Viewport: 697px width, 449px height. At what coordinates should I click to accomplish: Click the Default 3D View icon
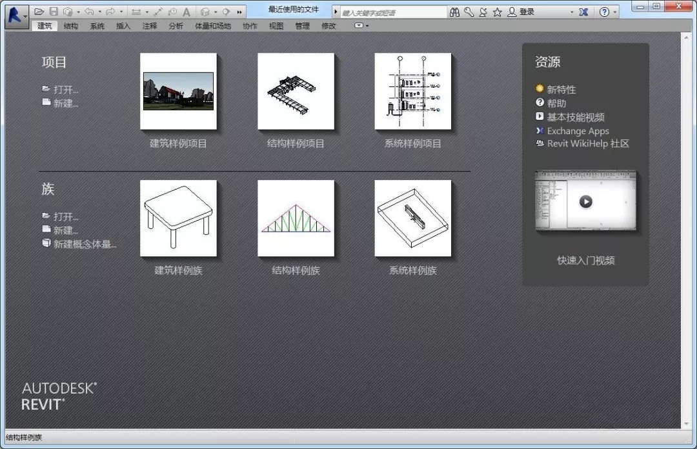[x=205, y=12]
